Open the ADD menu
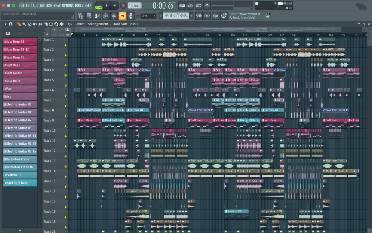 click(36, 6)
